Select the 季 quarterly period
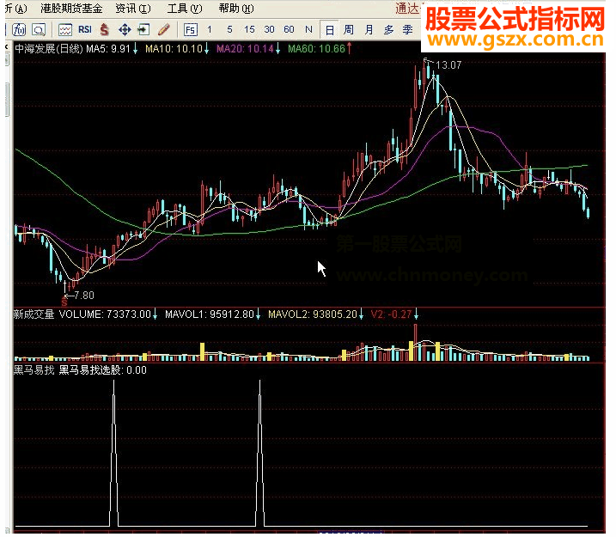Image resolution: width=616 pixels, height=537 pixels. pos(407,29)
